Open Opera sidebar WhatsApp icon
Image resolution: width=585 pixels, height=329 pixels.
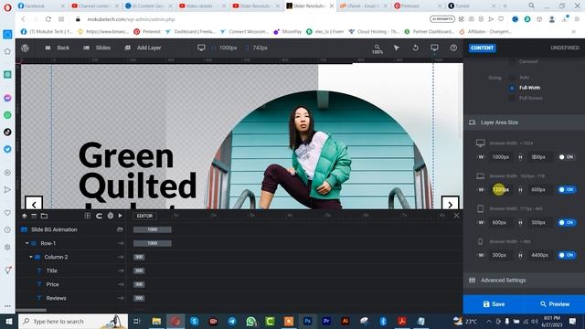7,115
